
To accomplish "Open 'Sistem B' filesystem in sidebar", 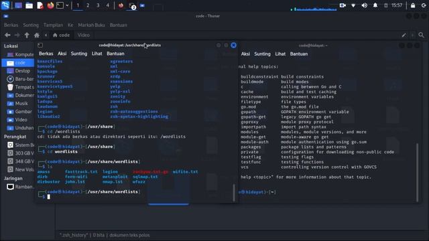I will pos(18,145).
